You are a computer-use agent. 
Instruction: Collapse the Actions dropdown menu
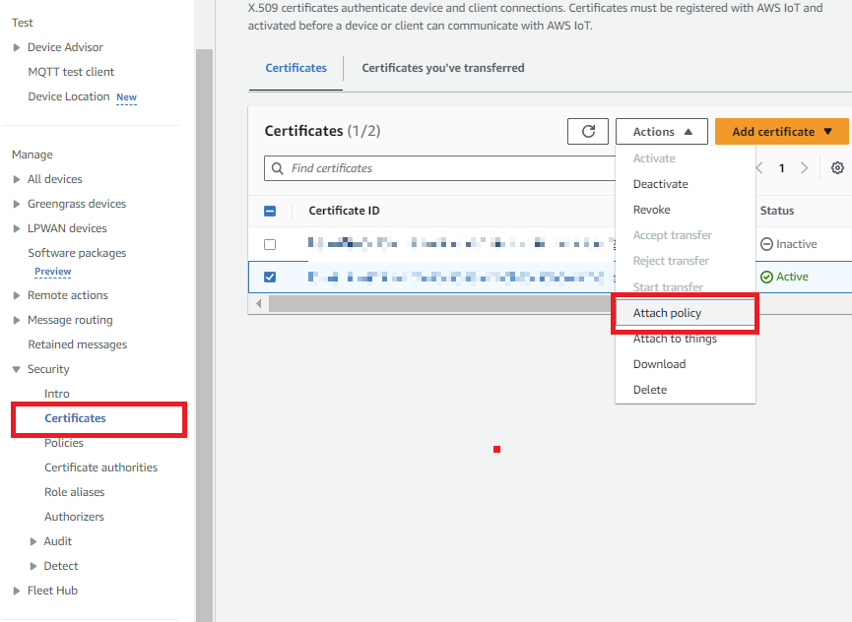tap(661, 132)
